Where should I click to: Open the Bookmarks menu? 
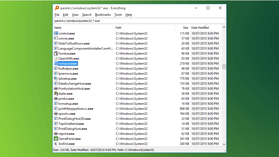click(103, 15)
